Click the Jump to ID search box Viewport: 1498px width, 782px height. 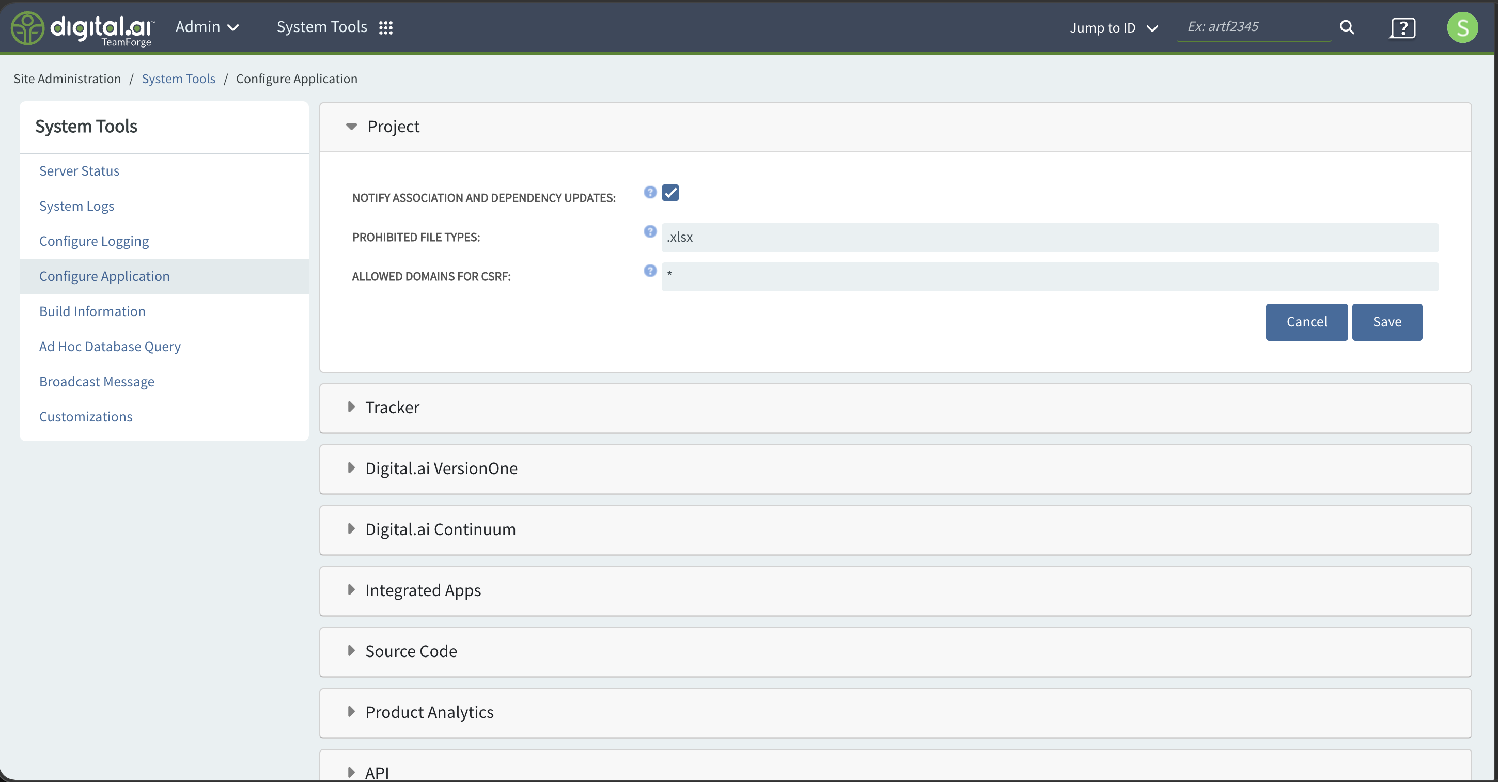pyautogui.click(x=1253, y=27)
